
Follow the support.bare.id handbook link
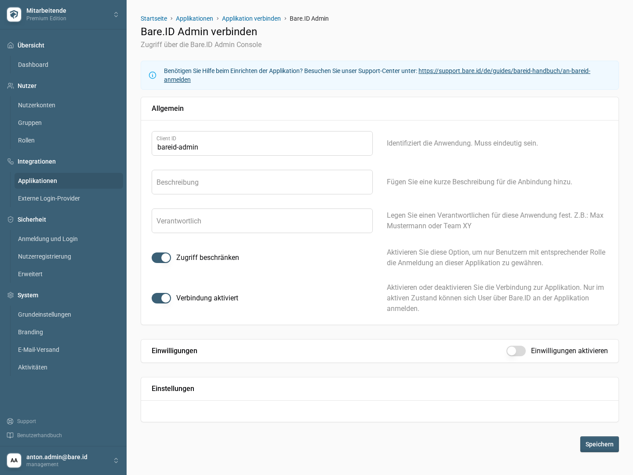click(x=504, y=71)
